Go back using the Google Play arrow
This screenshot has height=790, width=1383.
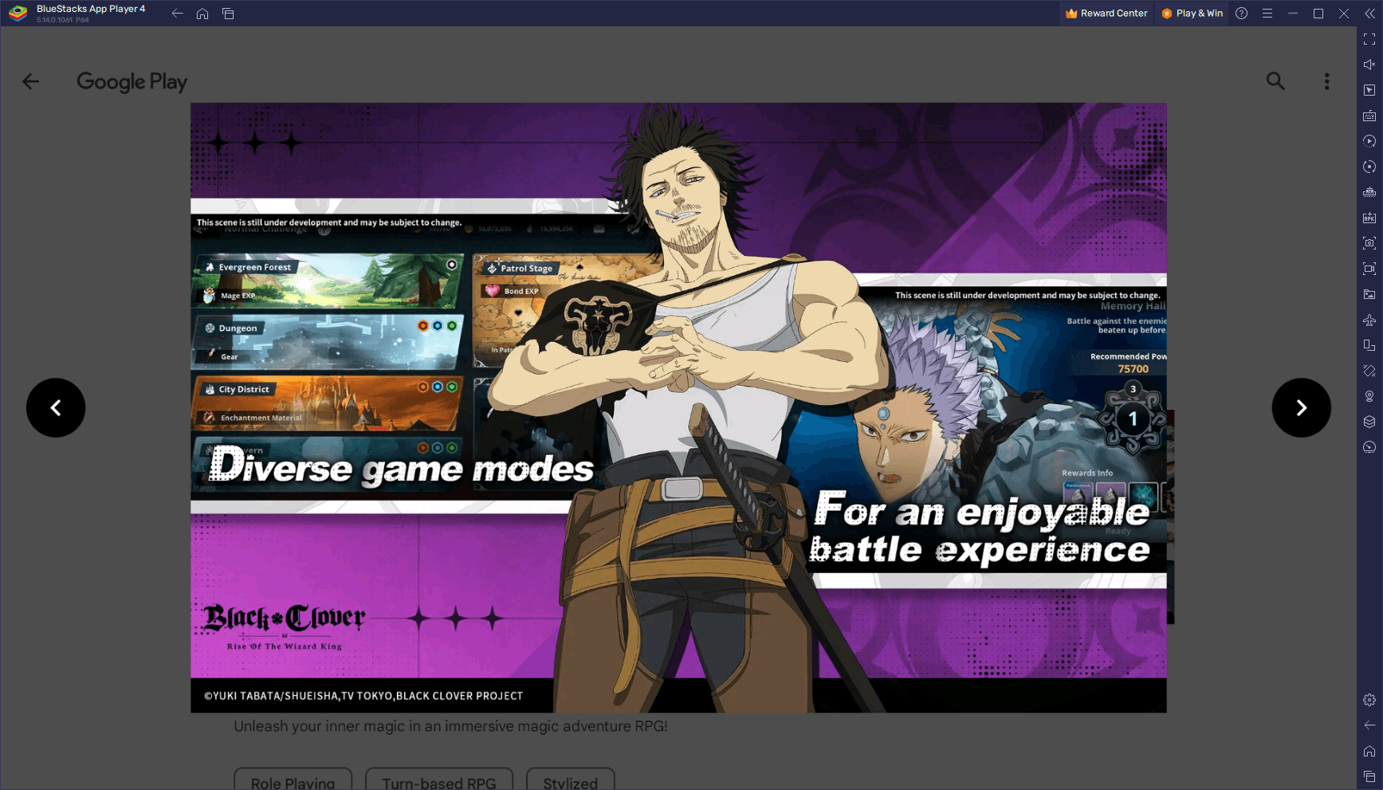click(30, 81)
